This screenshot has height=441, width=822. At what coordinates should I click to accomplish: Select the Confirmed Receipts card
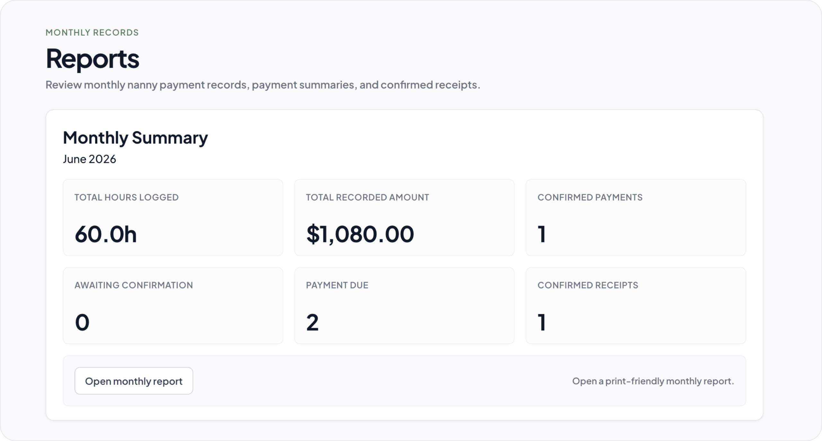(x=636, y=306)
